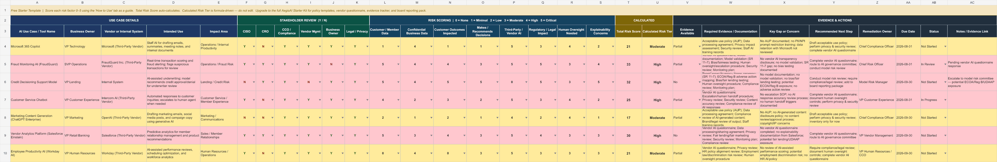Click the Free Starter Template instruction banner
Screen dimensions: 997x162
click(503, 10)
